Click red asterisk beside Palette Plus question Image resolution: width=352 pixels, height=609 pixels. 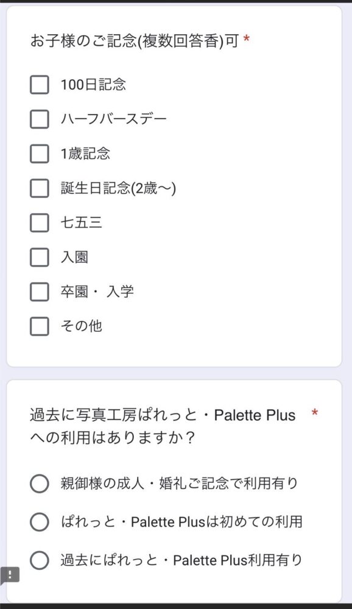point(315,412)
